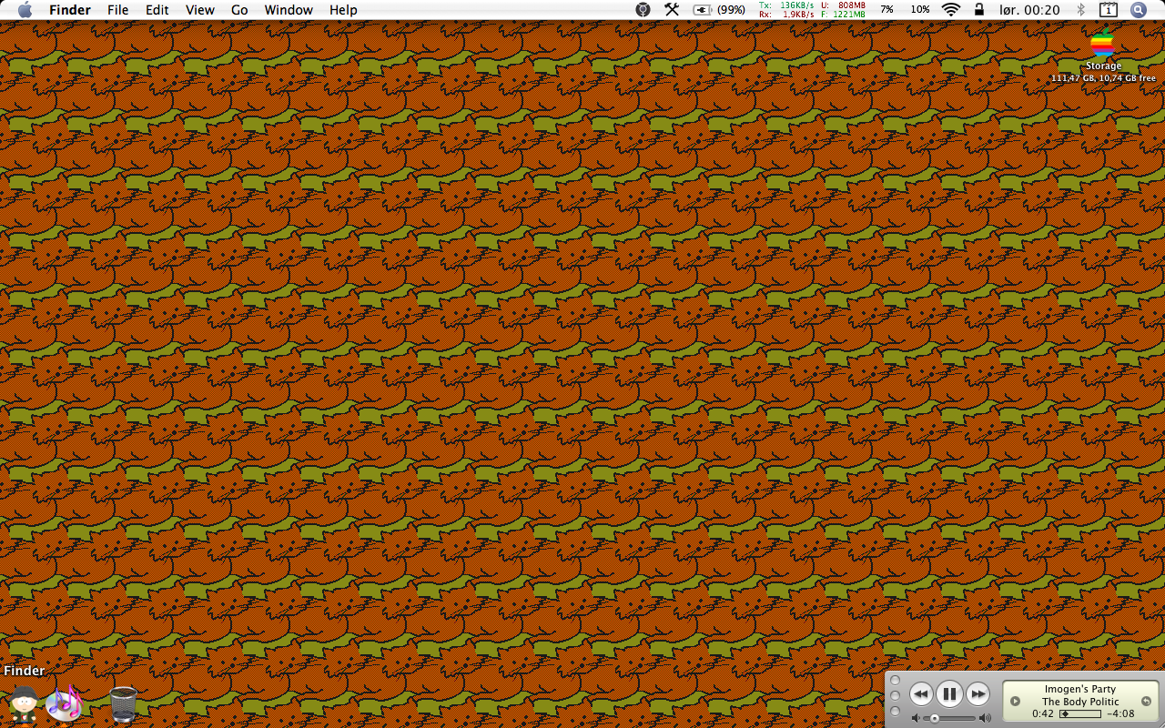Image resolution: width=1165 pixels, height=728 pixels.
Task: Toggle the -4:08 remaining time display
Action: click(1120, 713)
